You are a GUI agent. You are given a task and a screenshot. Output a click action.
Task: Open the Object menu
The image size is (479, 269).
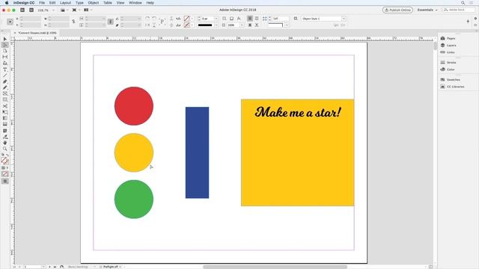[x=93, y=3]
